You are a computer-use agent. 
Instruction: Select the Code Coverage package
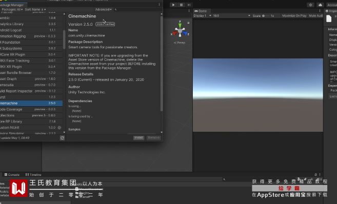pyautogui.click(x=31, y=109)
